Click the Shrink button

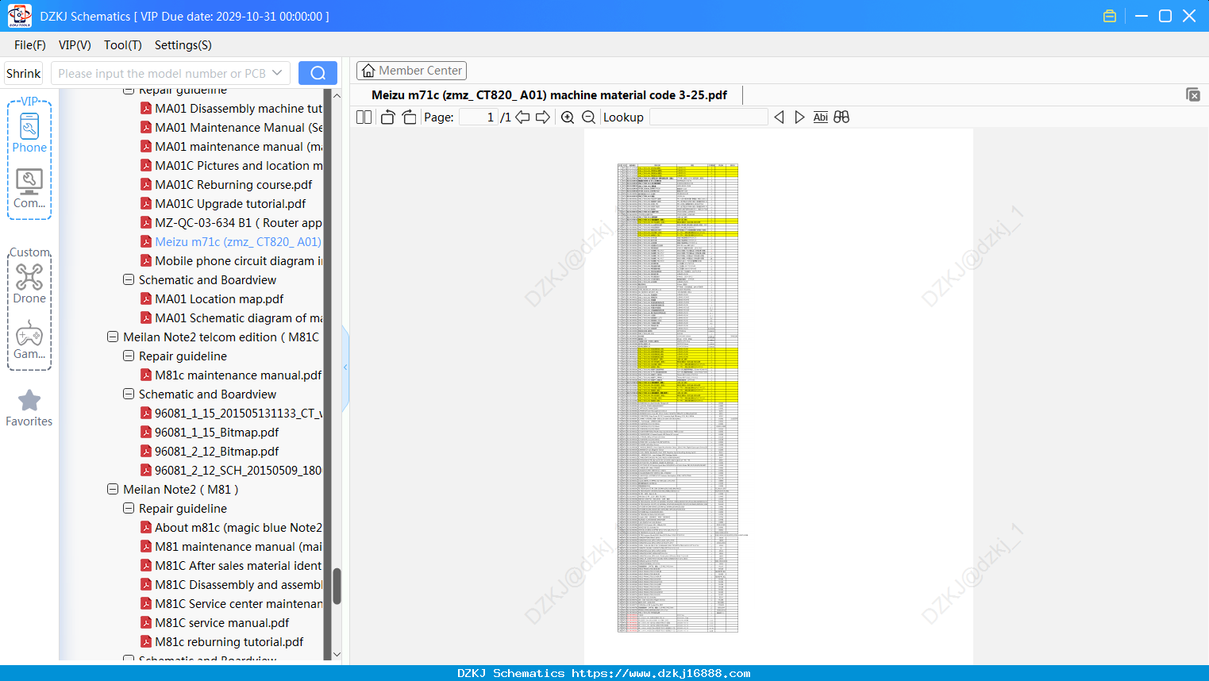(x=24, y=73)
